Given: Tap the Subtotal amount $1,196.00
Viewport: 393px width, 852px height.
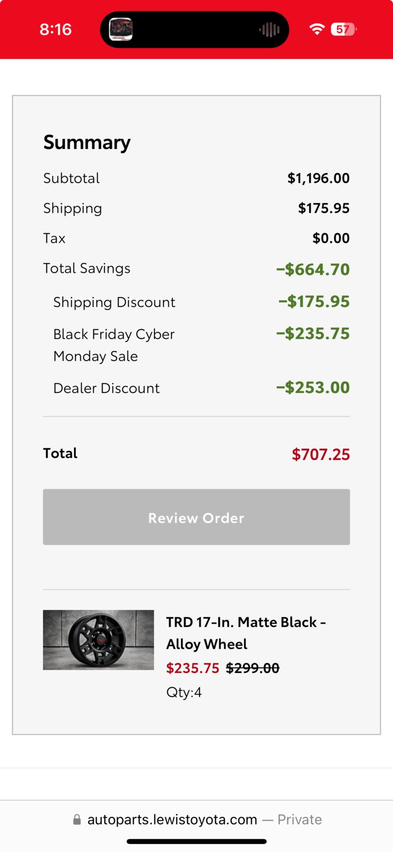Looking at the screenshot, I should (318, 178).
